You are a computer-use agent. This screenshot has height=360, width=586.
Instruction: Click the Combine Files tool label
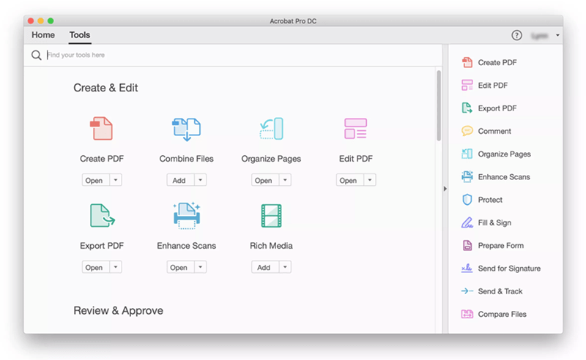pyautogui.click(x=187, y=159)
